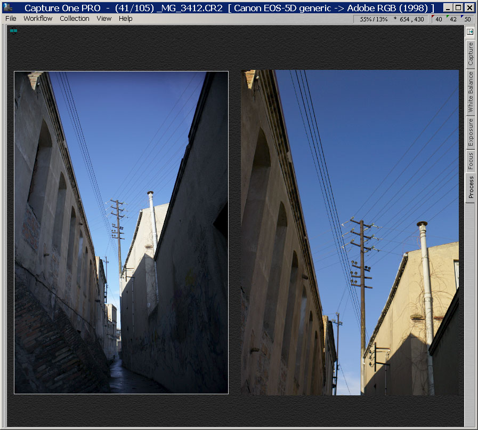478x430 pixels.
Task: Switch to the Capture vertical tab
Action: (471, 54)
